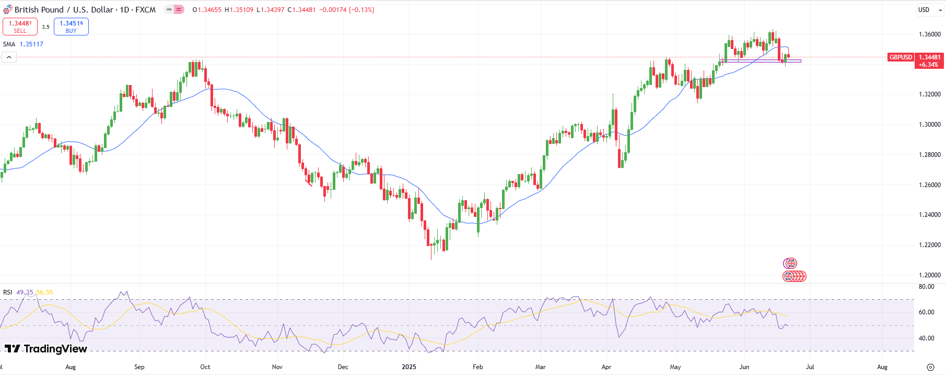The height and width of the screenshot is (379, 946).
Task: Click the May label on time axis
Action: (675, 367)
